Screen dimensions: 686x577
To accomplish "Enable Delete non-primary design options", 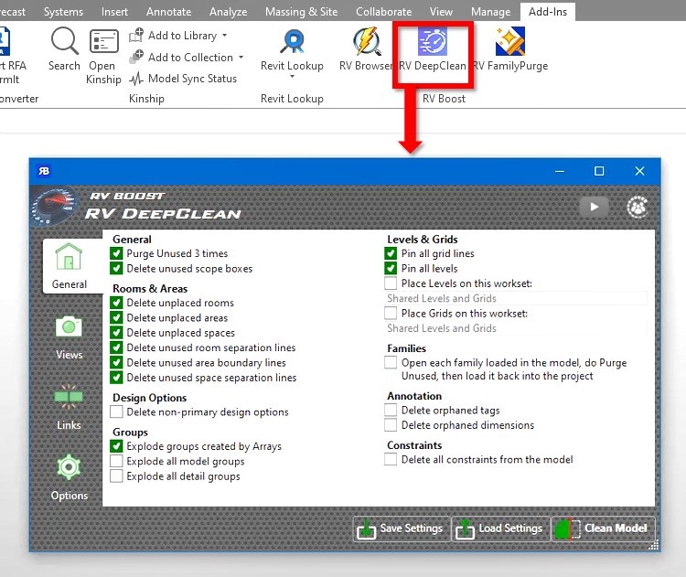I will click(117, 412).
